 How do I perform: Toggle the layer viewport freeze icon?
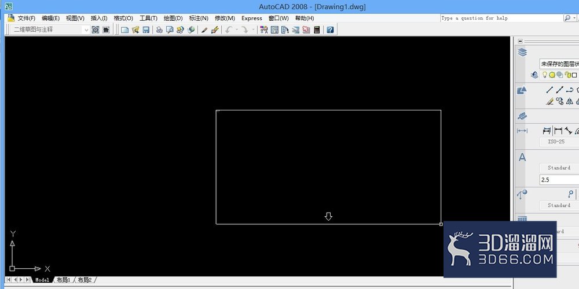click(x=560, y=75)
